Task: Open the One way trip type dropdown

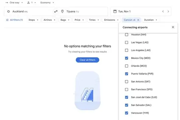Action: pyautogui.click(x=14, y=3)
